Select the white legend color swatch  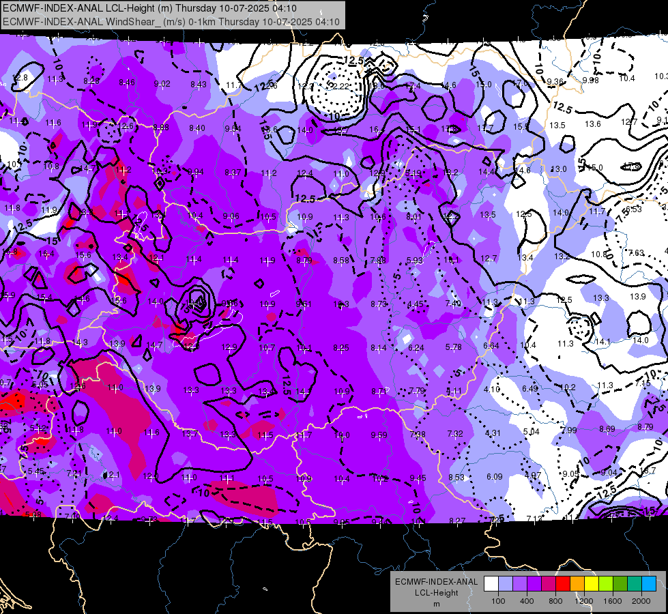click(x=491, y=583)
